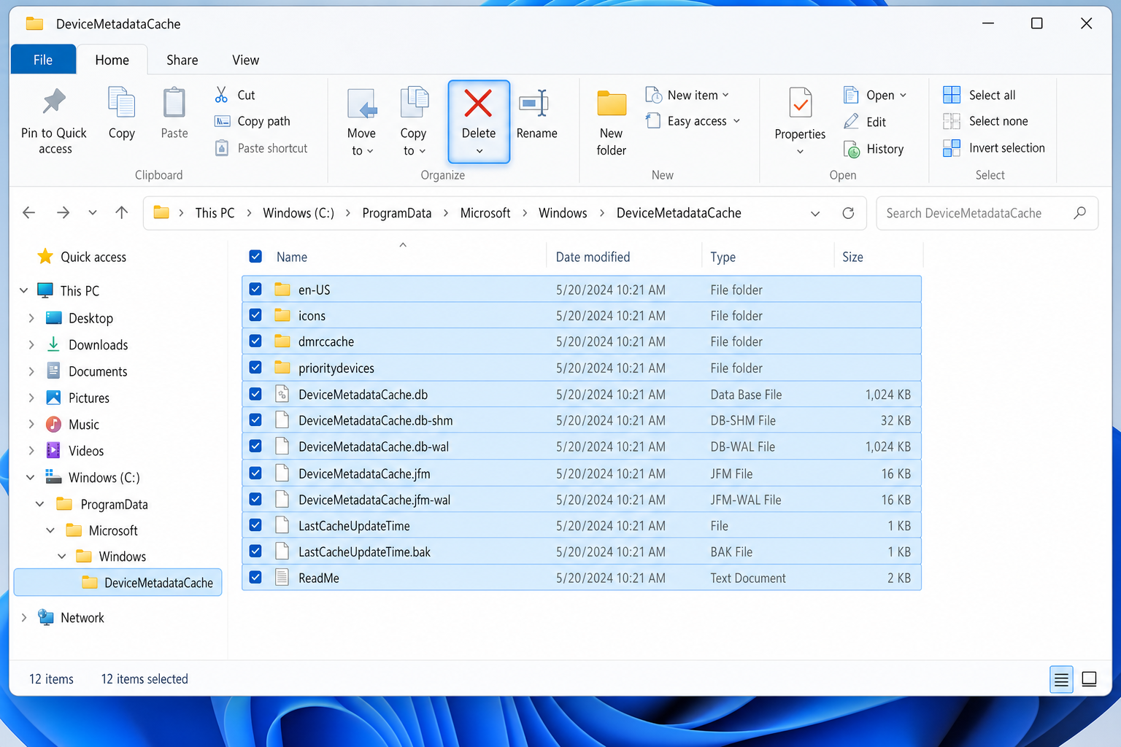The image size is (1121, 747).
Task: Click the red Delete X icon
Action: (479, 103)
